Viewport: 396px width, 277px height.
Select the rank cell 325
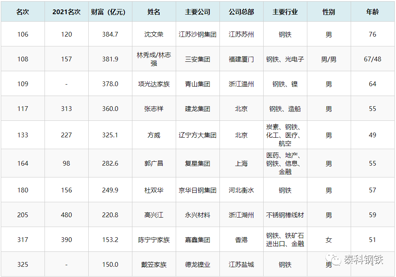pos(23,264)
